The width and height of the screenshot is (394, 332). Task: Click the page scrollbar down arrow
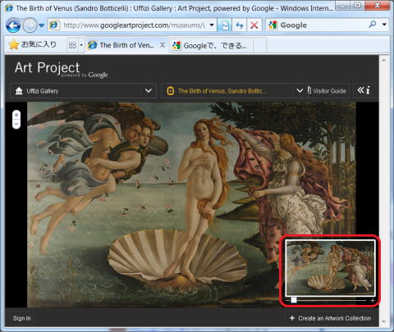click(384, 321)
